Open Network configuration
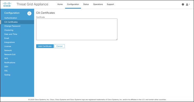The width and height of the screenshot is (194, 102). click(x=8, y=50)
